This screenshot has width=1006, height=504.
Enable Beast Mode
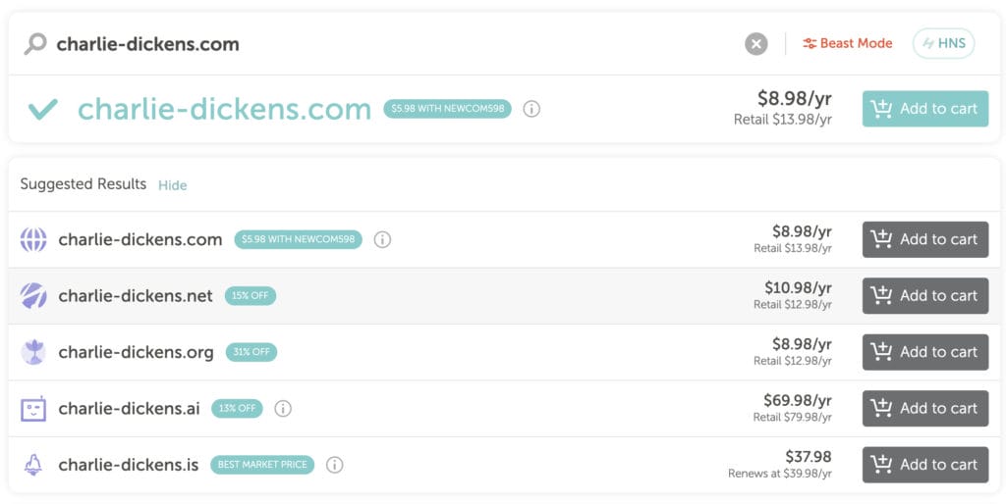point(847,43)
